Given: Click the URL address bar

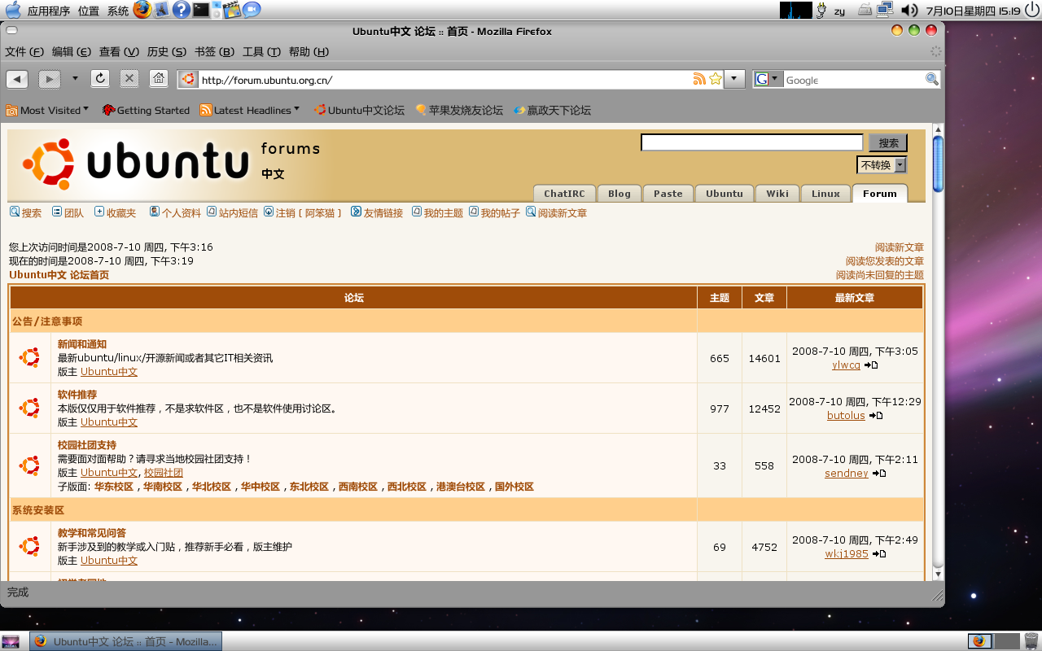Looking at the screenshot, I should coord(444,80).
